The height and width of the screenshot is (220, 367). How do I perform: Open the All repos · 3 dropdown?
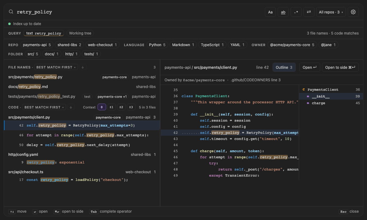(331, 12)
